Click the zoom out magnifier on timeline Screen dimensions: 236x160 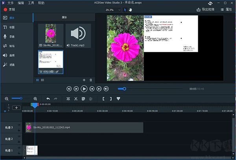pyautogui.click(x=7, y=99)
